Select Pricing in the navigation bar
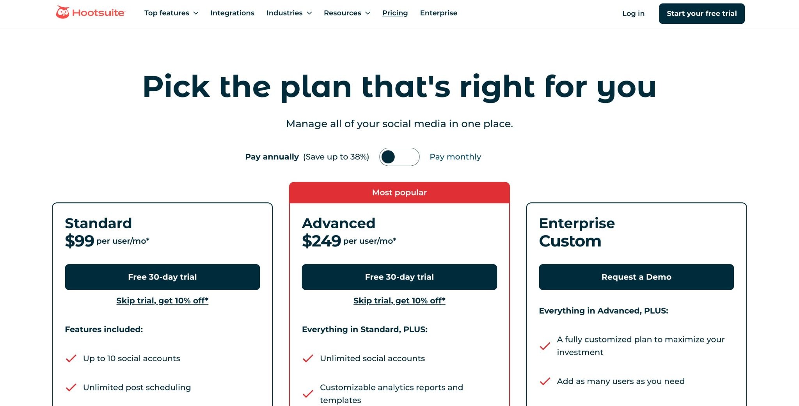This screenshot has width=799, height=406. (395, 13)
